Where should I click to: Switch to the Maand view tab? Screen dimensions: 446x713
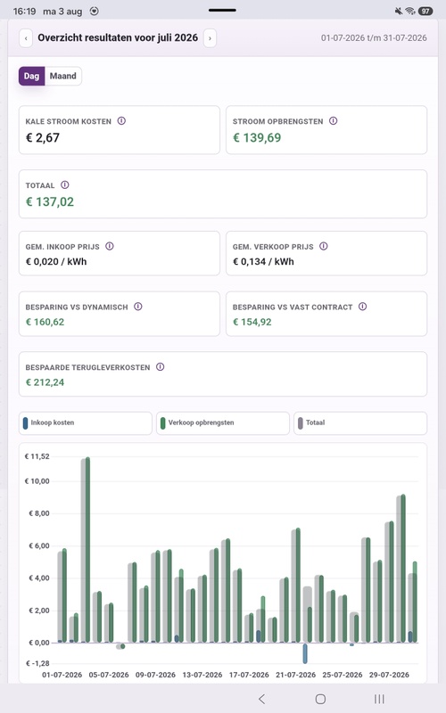[62, 76]
